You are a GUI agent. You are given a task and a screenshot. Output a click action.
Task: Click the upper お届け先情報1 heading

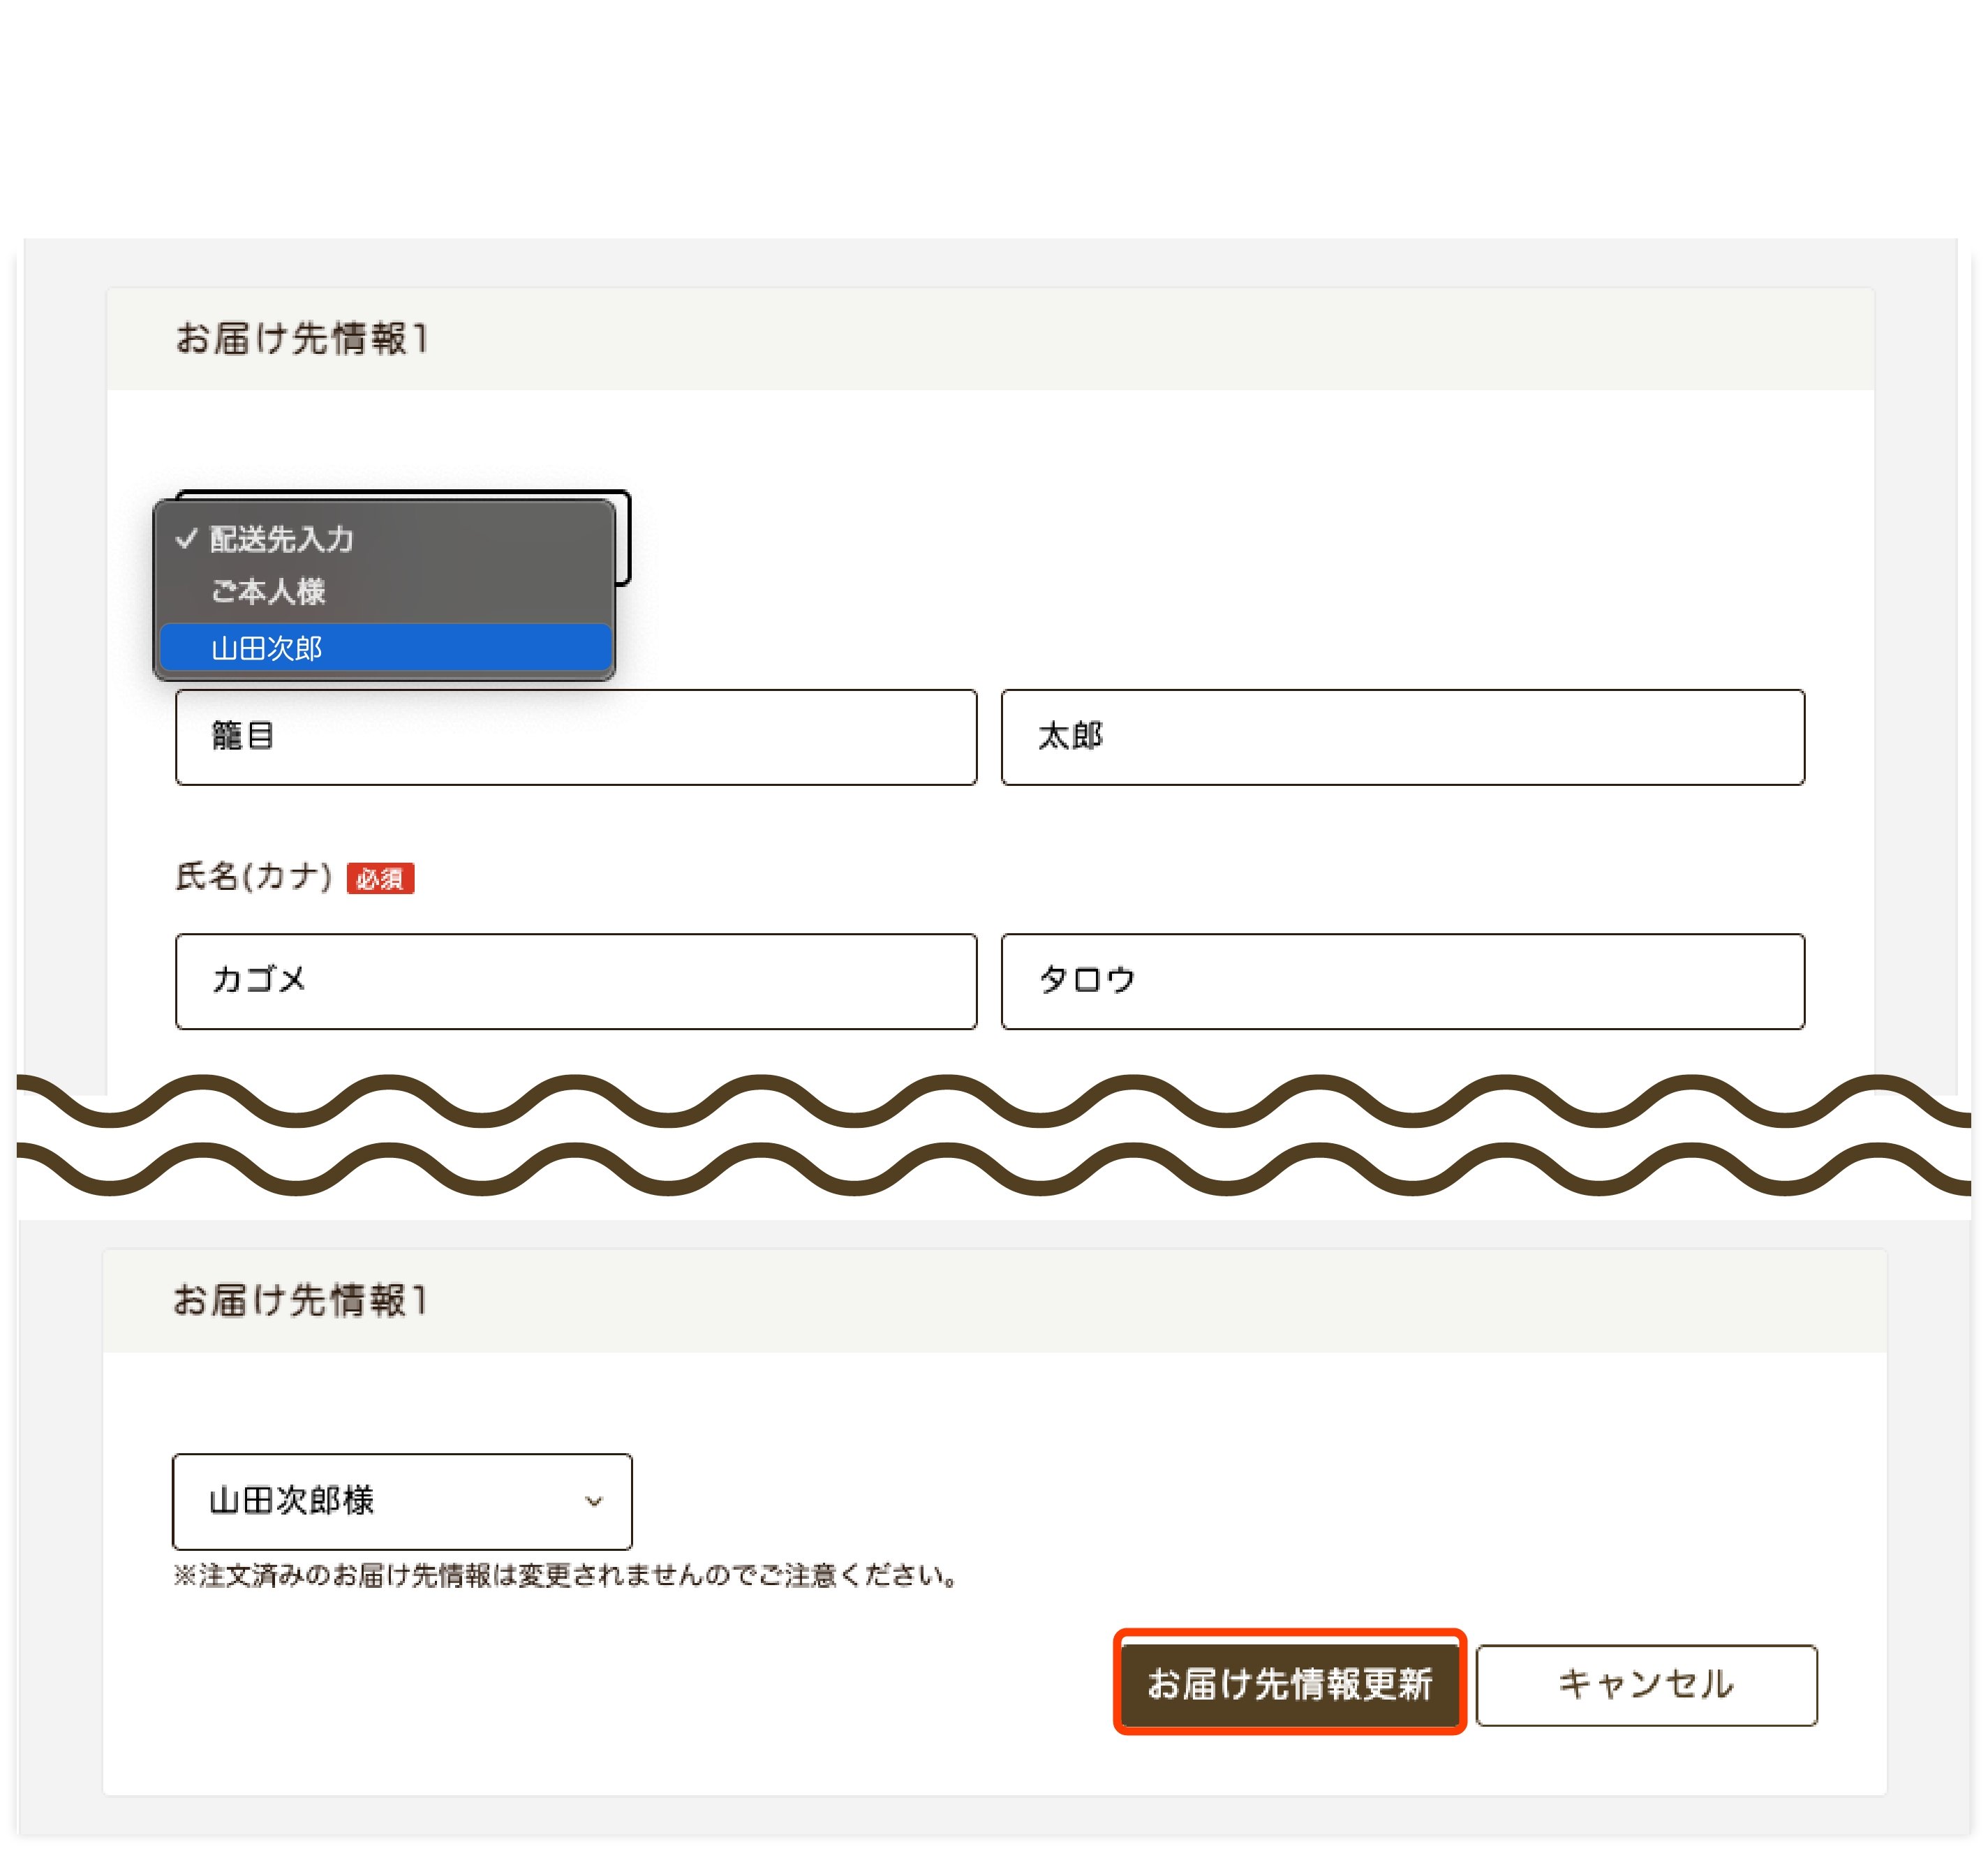coord(302,339)
